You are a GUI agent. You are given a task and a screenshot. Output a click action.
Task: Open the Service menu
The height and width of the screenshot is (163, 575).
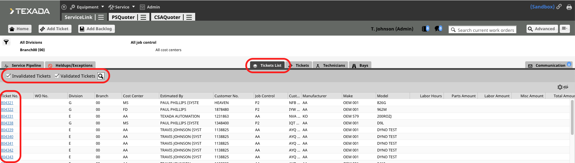(x=122, y=7)
